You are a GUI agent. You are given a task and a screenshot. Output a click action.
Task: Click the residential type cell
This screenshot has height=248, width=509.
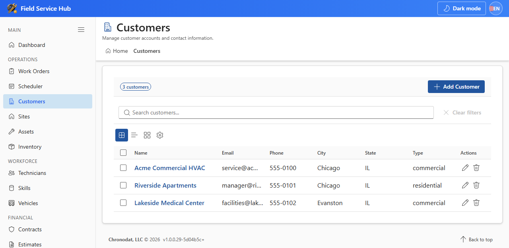(427, 185)
